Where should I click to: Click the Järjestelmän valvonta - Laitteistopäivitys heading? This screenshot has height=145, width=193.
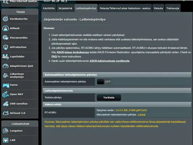[x=74, y=19]
